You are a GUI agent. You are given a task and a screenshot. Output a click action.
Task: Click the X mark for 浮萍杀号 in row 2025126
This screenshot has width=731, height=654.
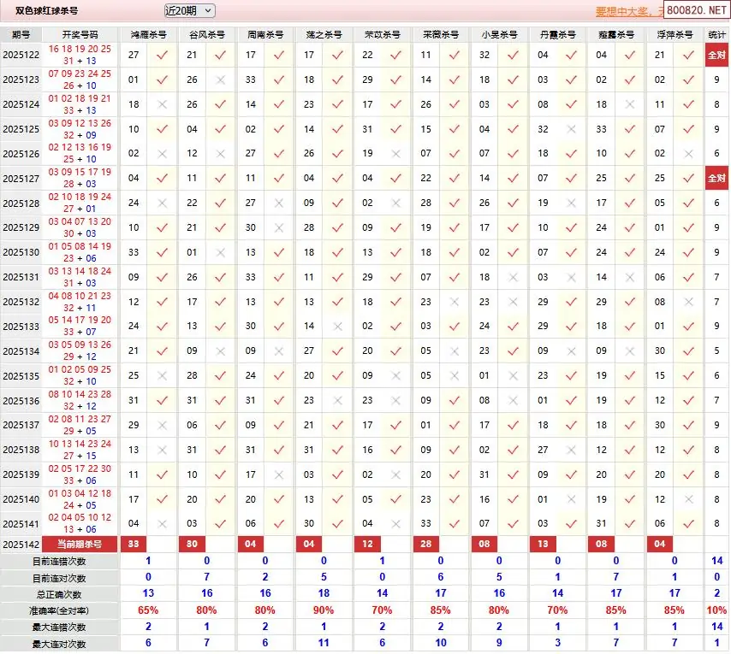point(688,154)
